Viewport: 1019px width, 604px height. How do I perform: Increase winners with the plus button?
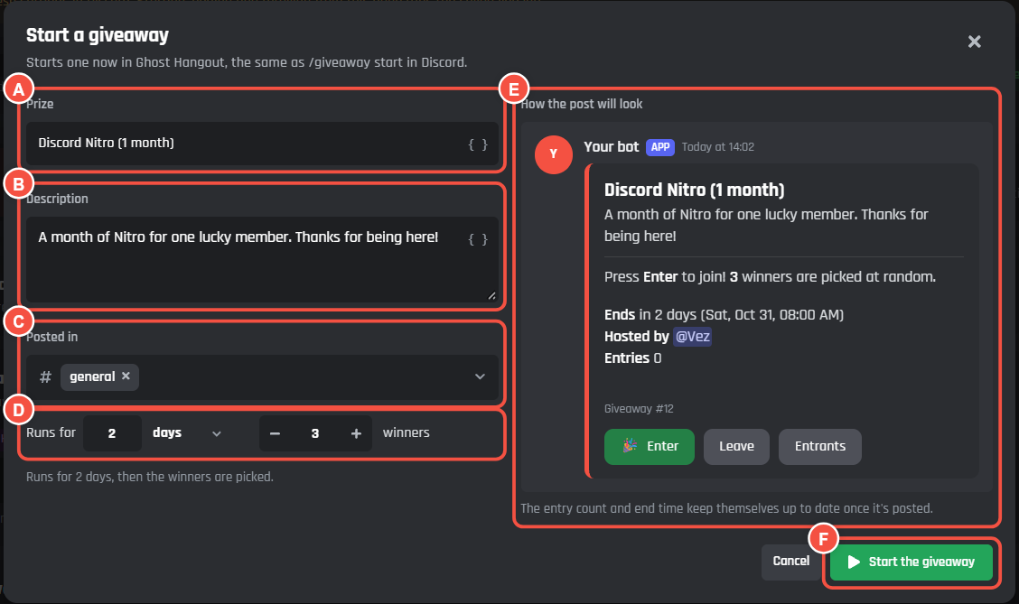click(x=356, y=433)
